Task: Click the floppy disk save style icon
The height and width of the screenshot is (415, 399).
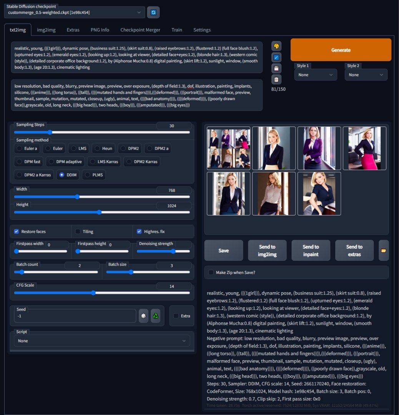Action: click(x=276, y=68)
